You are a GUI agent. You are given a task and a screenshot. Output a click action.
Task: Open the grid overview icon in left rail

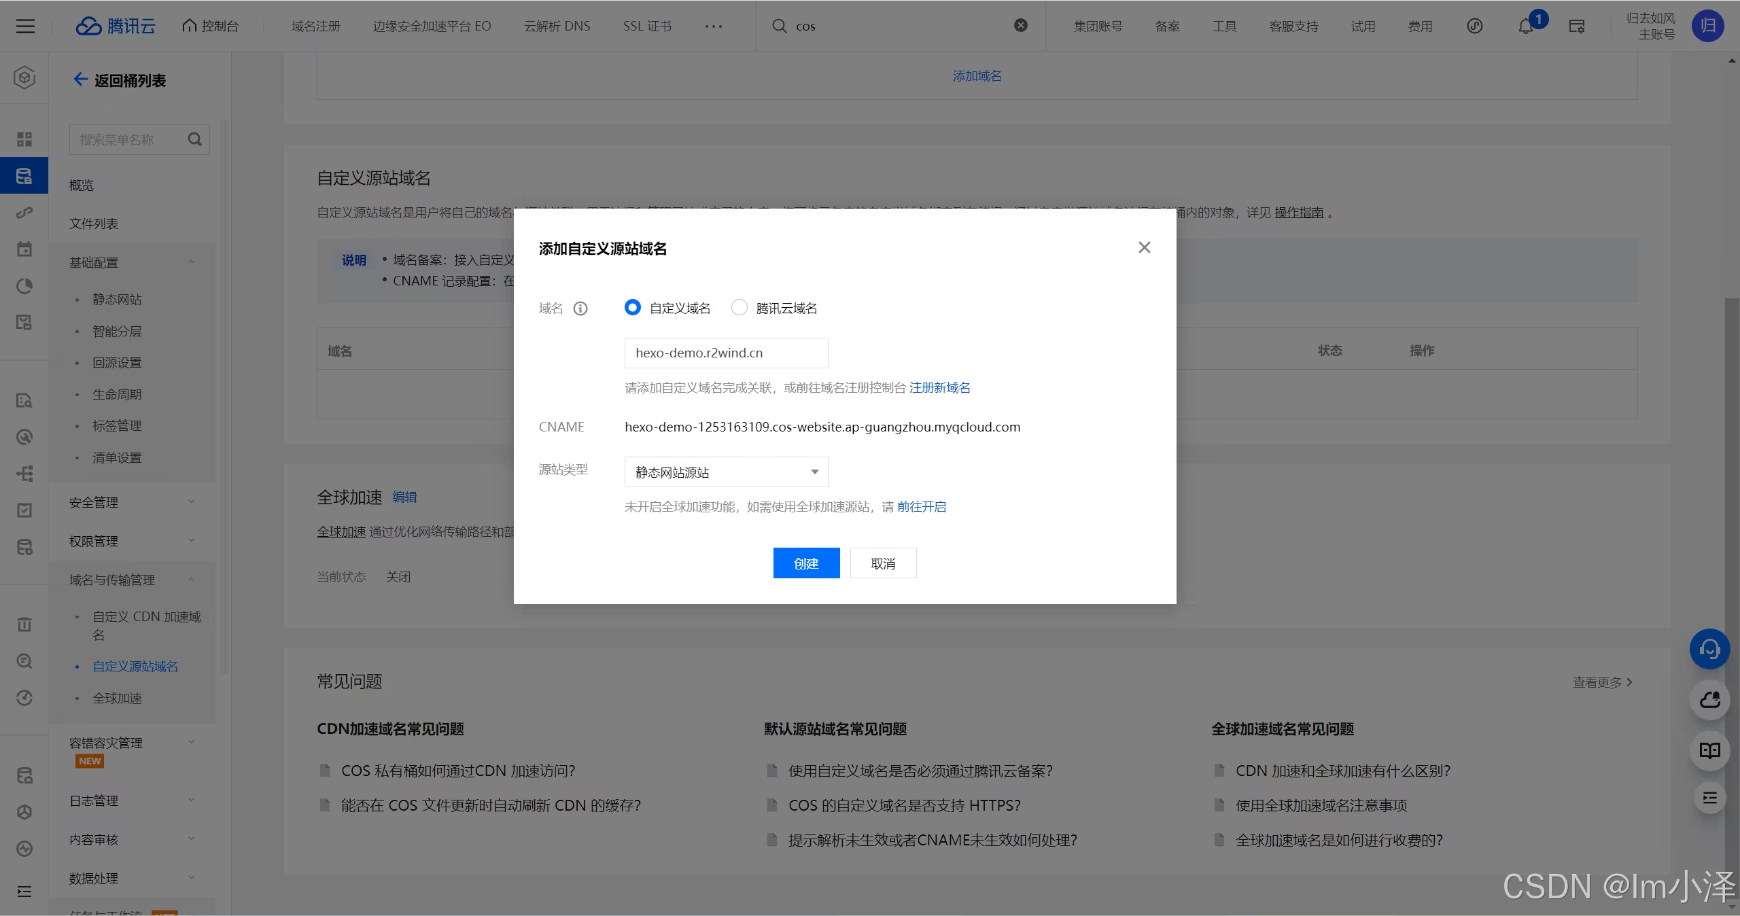click(24, 139)
